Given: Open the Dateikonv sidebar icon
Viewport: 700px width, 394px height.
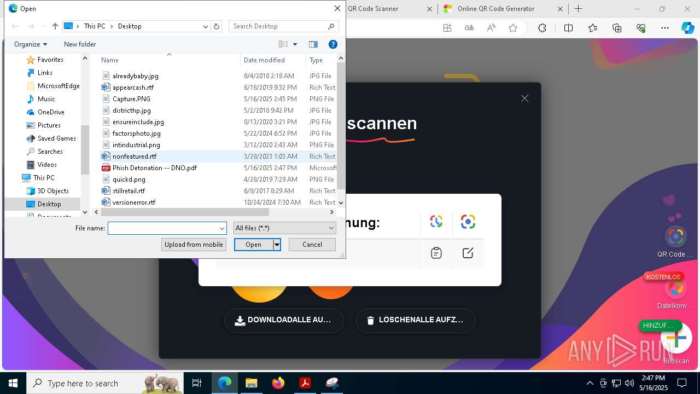Looking at the screenshot, I should point(676,288).
